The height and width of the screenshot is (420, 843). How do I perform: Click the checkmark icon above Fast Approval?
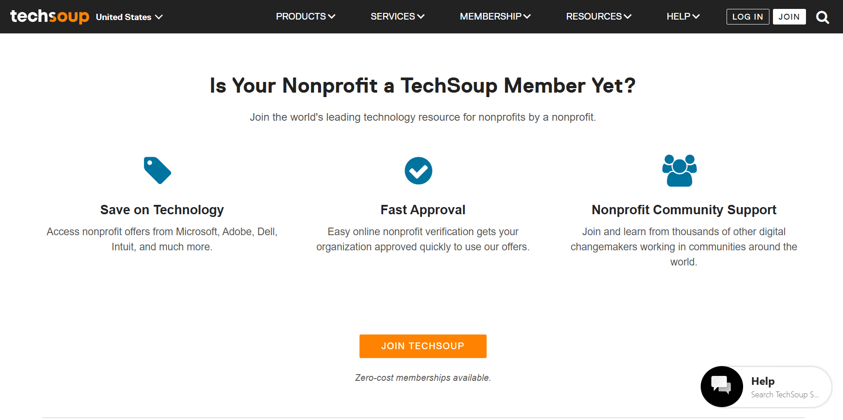418,171
